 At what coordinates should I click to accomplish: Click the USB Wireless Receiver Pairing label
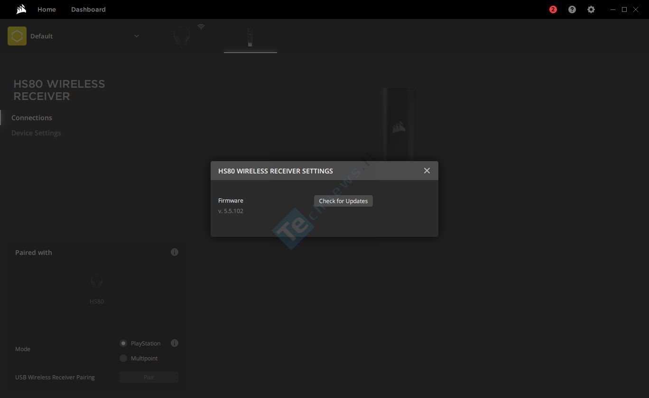(x=55, y=377)
